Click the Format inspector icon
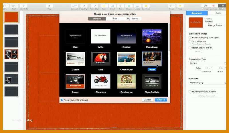Image resolution: width=229 pixels, height=133 pixels. (206, 6)
